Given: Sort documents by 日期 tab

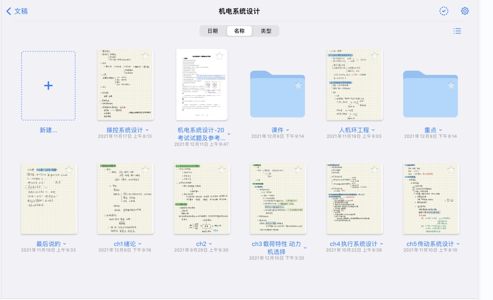Looking at the screenshot, I should pyautogui.click(x=213, y=31).
